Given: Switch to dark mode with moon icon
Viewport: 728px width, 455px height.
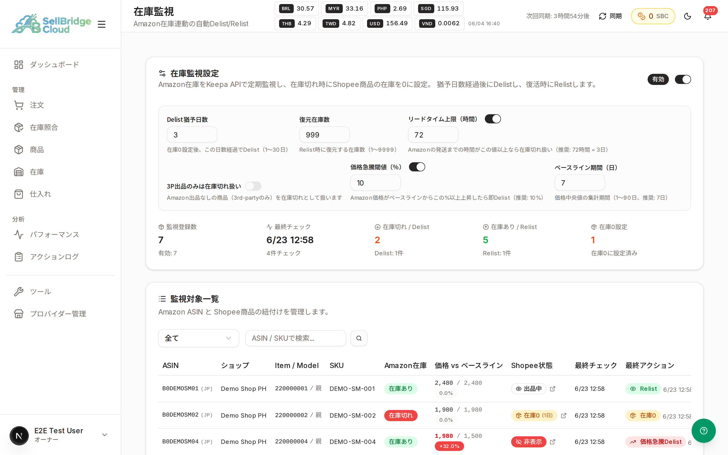Looking at the screenshot, I should coord(687,16).
